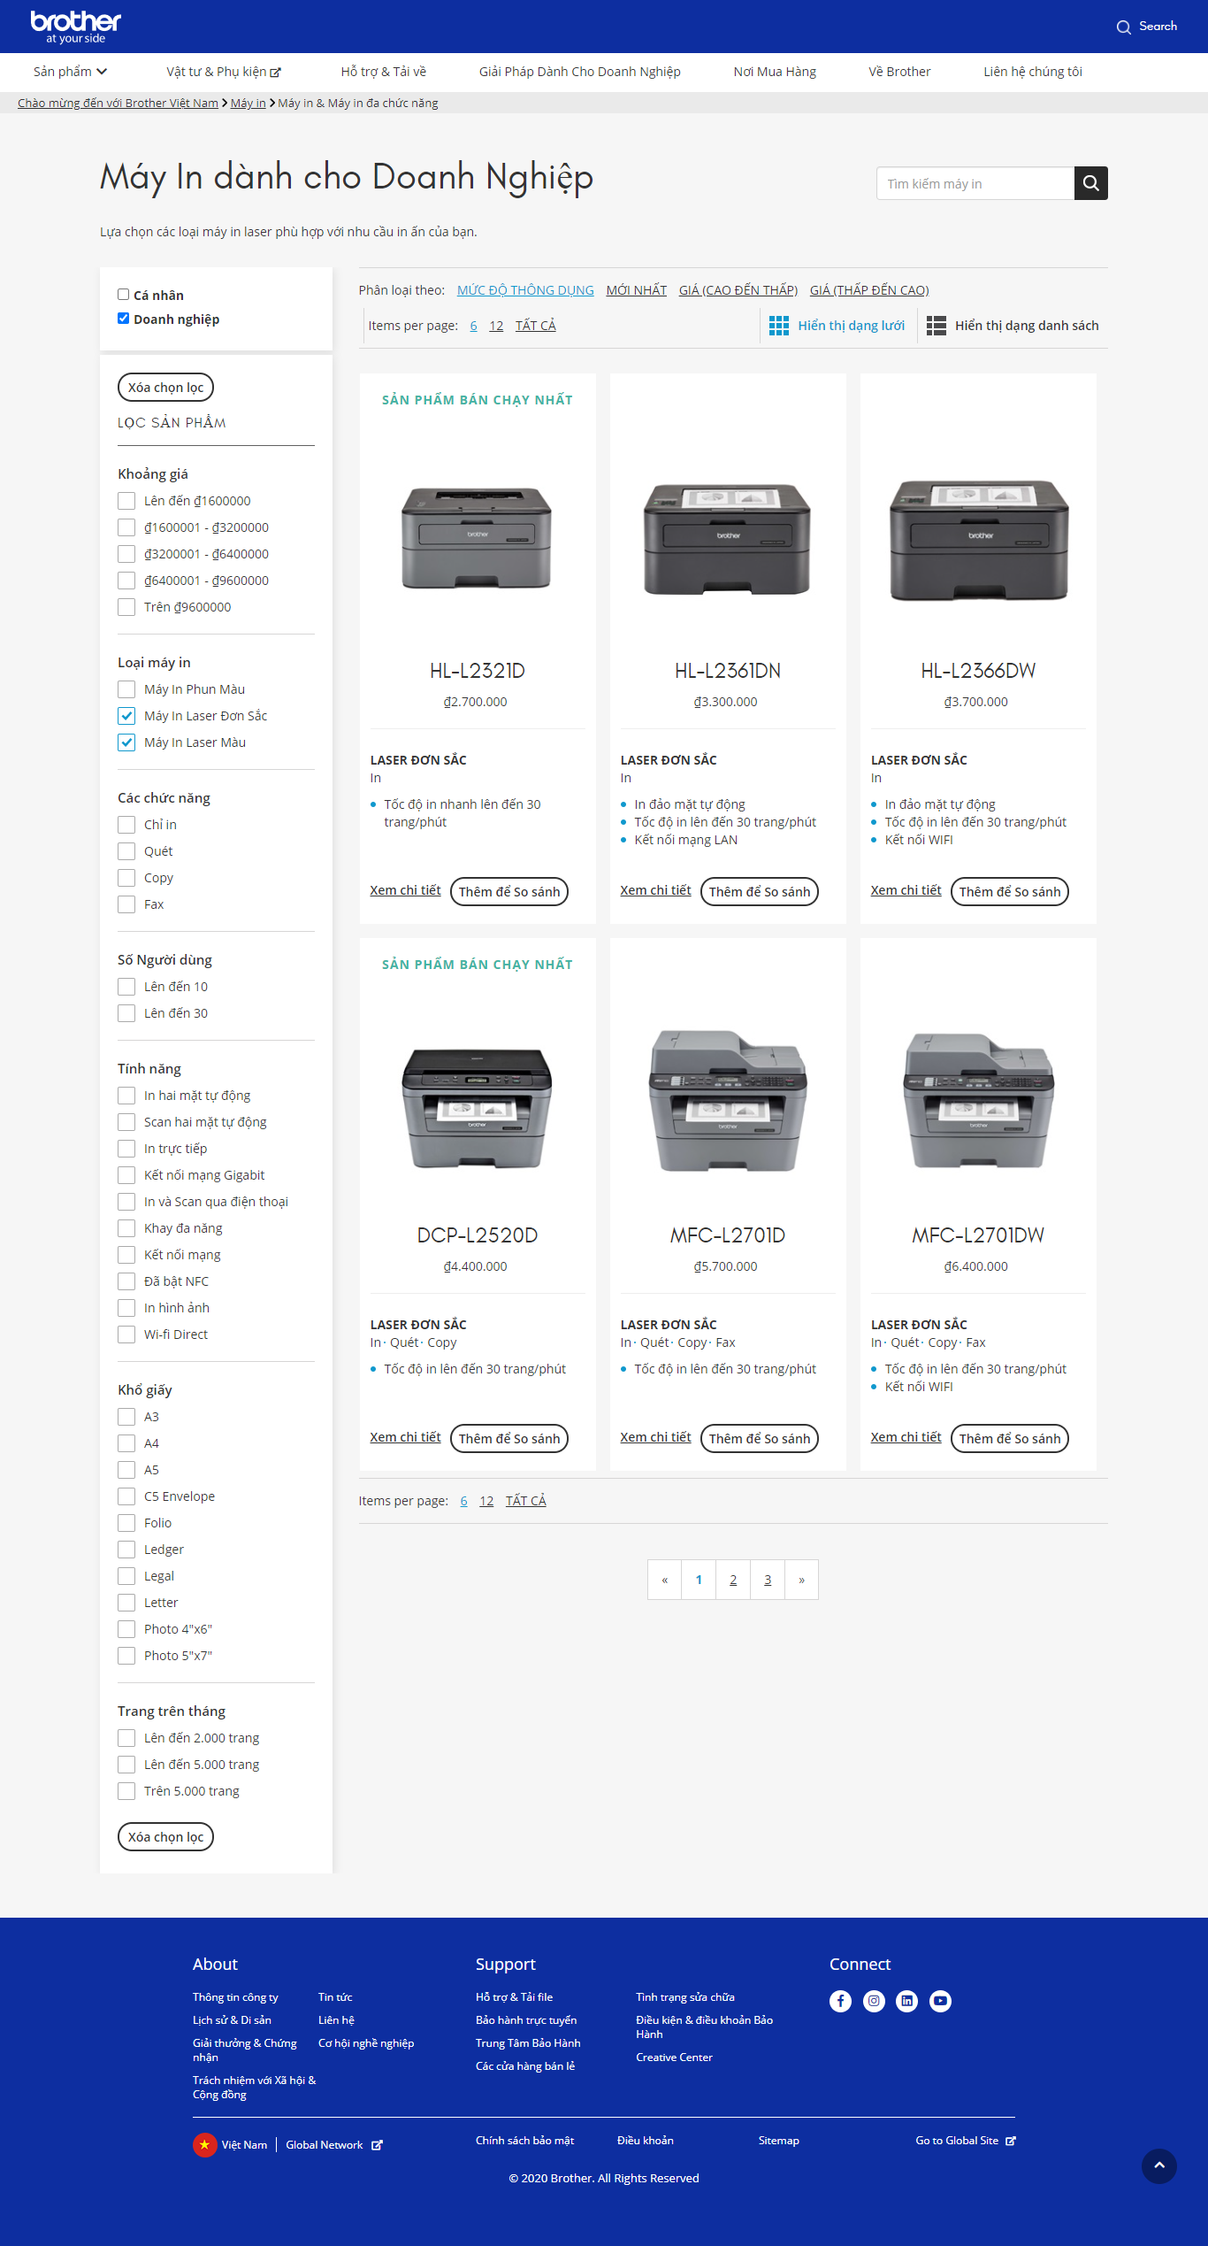The image size is (1208, 2246).
Task: Open Vật tư & Phụ kiện menu
Action: click(224, 72)
